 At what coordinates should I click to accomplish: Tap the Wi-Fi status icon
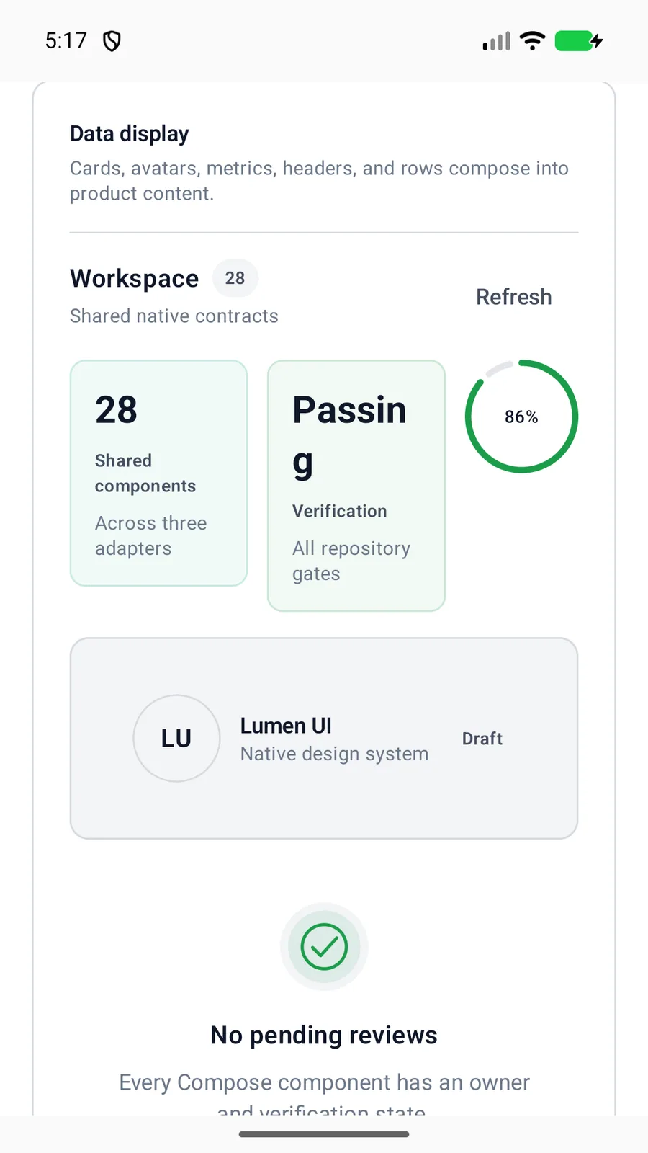click(532, 40)
